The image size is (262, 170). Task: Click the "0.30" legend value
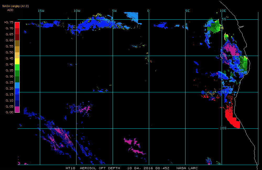pyautogui.click(x=9, y=76)
